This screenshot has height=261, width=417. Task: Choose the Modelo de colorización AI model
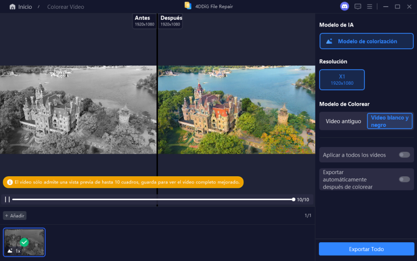(366, 41)
